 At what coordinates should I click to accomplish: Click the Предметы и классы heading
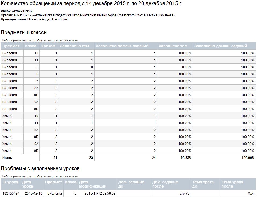pos(24,32)
